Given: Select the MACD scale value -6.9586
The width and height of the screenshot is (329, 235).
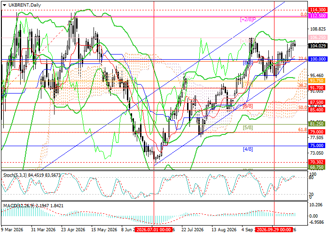Looking at the screenshot, I should point(316,221).
